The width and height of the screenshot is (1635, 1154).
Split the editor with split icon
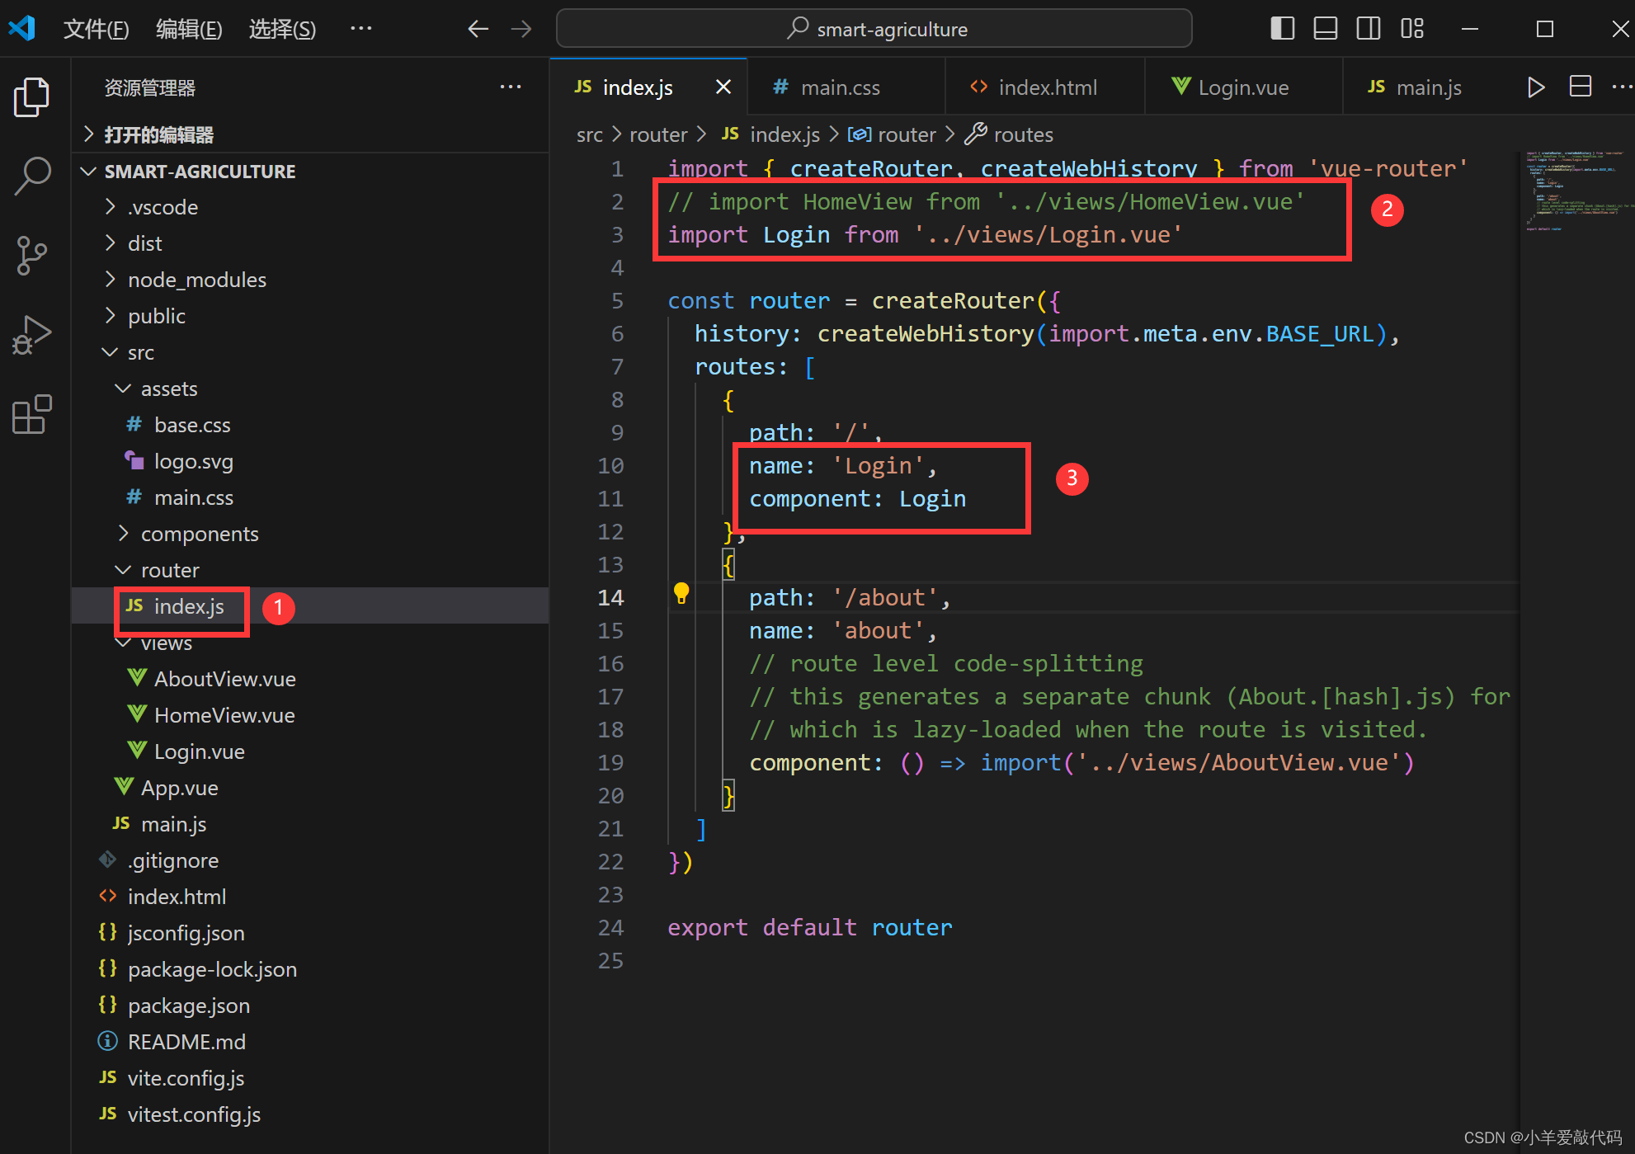[x=1580, y=87]
